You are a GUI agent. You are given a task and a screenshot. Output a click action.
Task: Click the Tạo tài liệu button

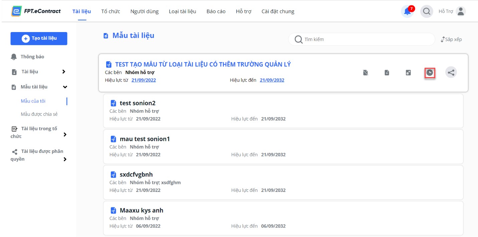coord(39,38)
